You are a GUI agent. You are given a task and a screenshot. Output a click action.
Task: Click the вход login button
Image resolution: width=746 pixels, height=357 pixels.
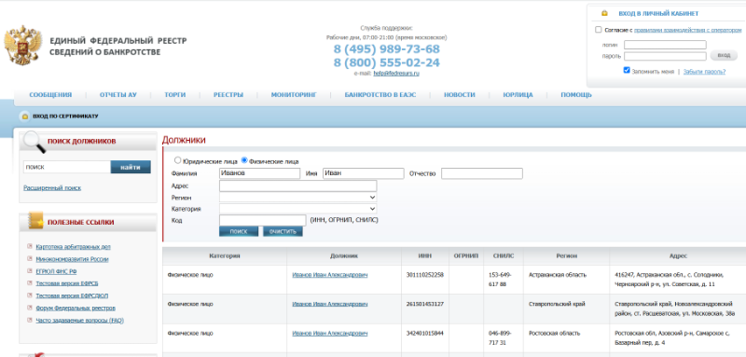[724, 56]
